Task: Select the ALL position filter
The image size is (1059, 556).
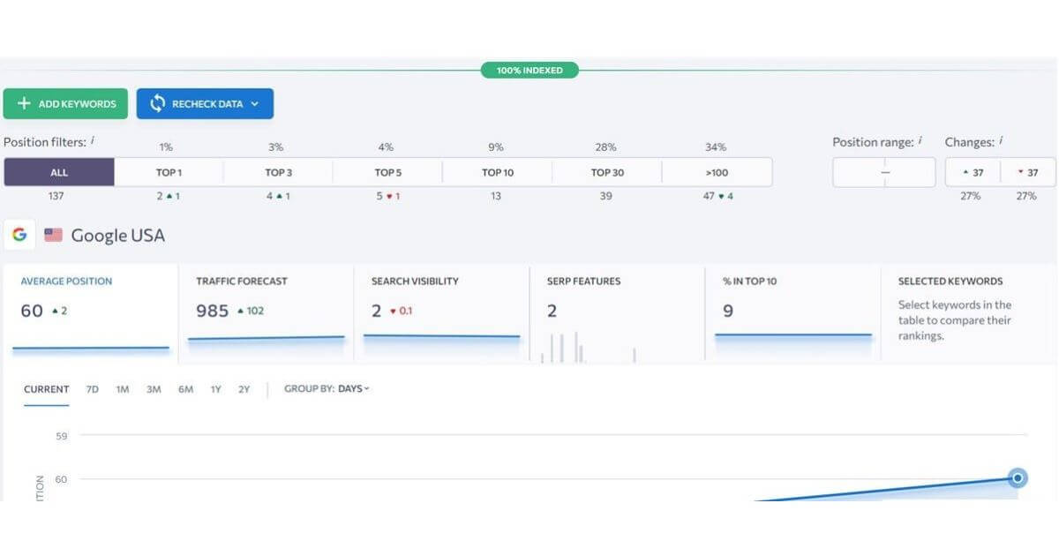Action: [x=59, y=172]
